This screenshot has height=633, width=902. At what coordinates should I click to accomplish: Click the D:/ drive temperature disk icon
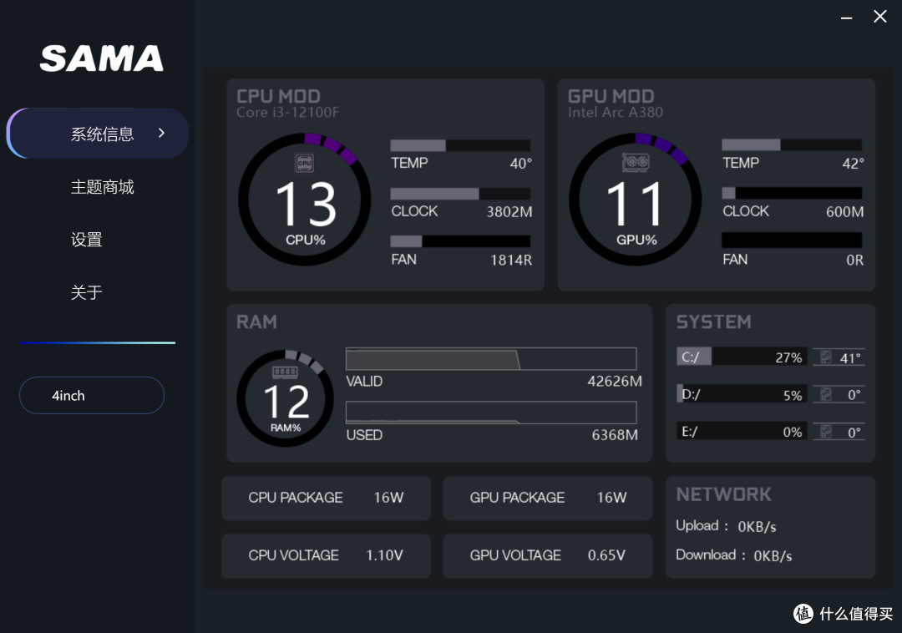[825, 394]
